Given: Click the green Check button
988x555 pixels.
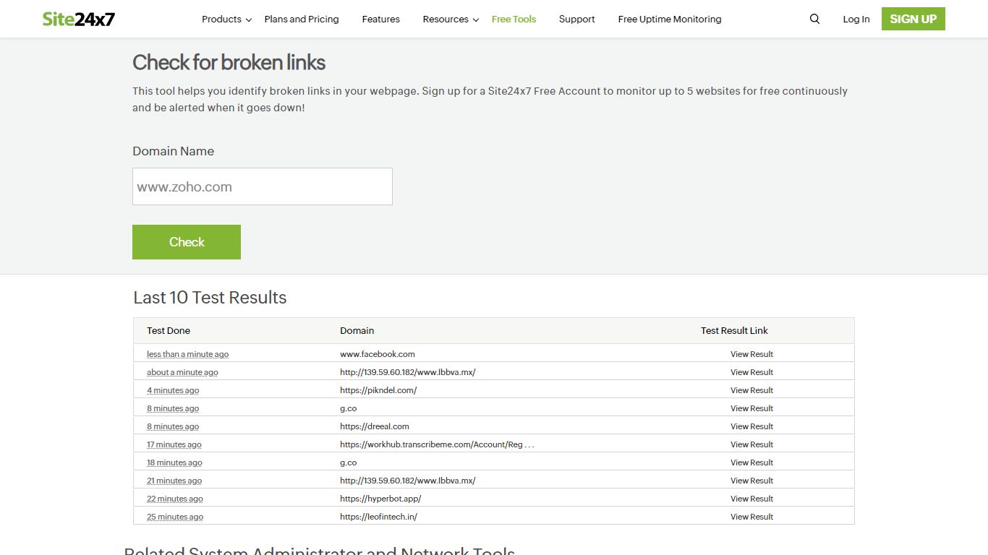Looking at the screenshot, I should click(187, 242).
